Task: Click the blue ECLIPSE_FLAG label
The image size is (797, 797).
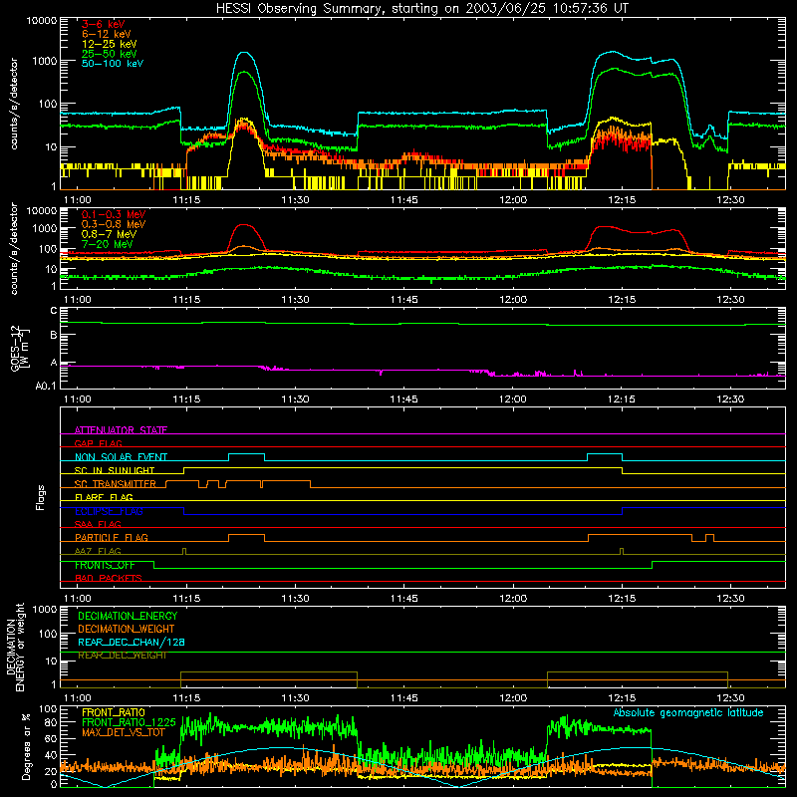Action: click(x=109, y=511)
